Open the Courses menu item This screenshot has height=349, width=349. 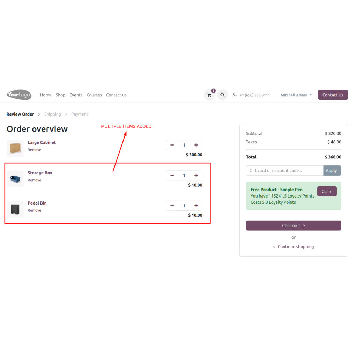[94, 95]
